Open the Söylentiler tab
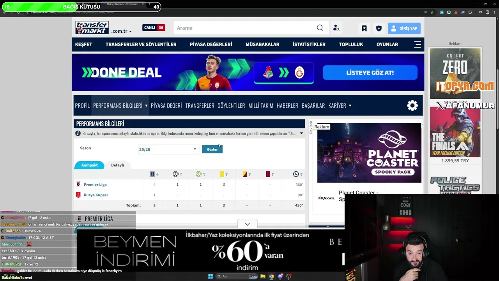This screenshot has width=499, height=281. tap(231, 105)
